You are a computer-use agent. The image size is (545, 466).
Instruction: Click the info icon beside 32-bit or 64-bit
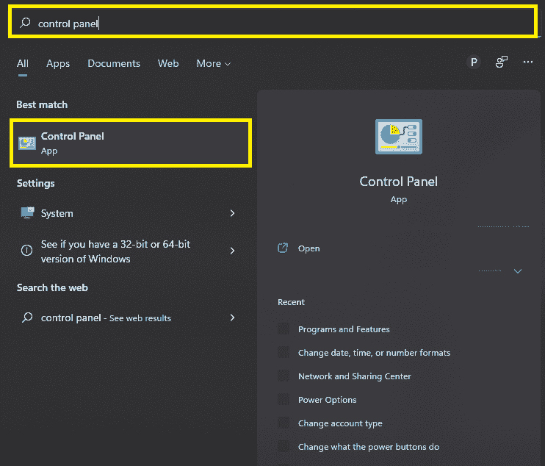tap(27, 251)
